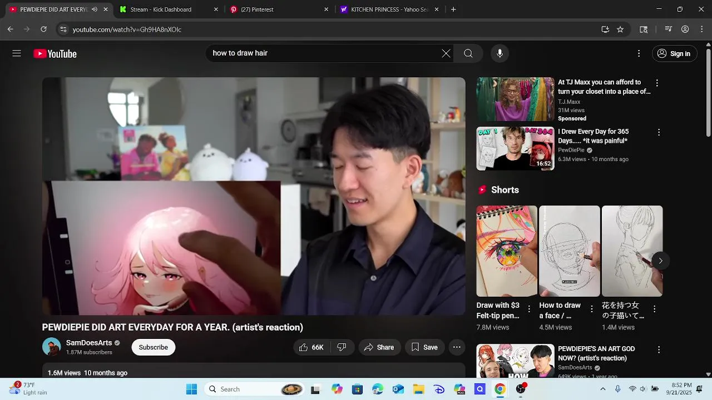The width and height of the screenshot is (712, 400).
Task: Open options for 花を持つ女 short
Action: tap(654, 308)
